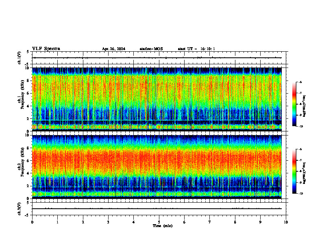
Task: Click time axis tick label '8'
Action: click(235, 222)
